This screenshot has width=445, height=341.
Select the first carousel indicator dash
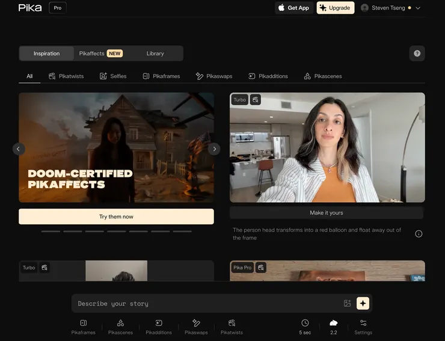pyautogui.click(x=51, y=232)
